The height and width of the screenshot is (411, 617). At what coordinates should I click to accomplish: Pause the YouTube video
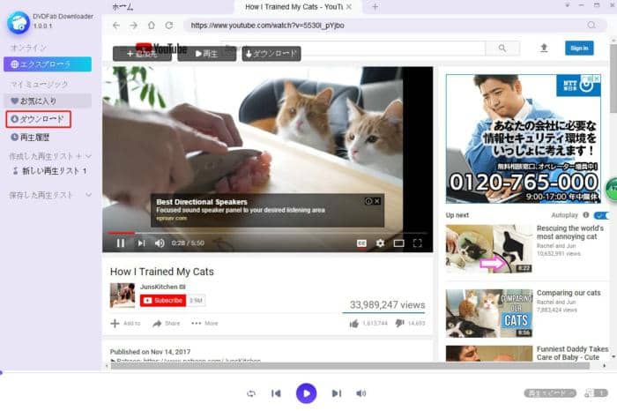click(121, 243)
